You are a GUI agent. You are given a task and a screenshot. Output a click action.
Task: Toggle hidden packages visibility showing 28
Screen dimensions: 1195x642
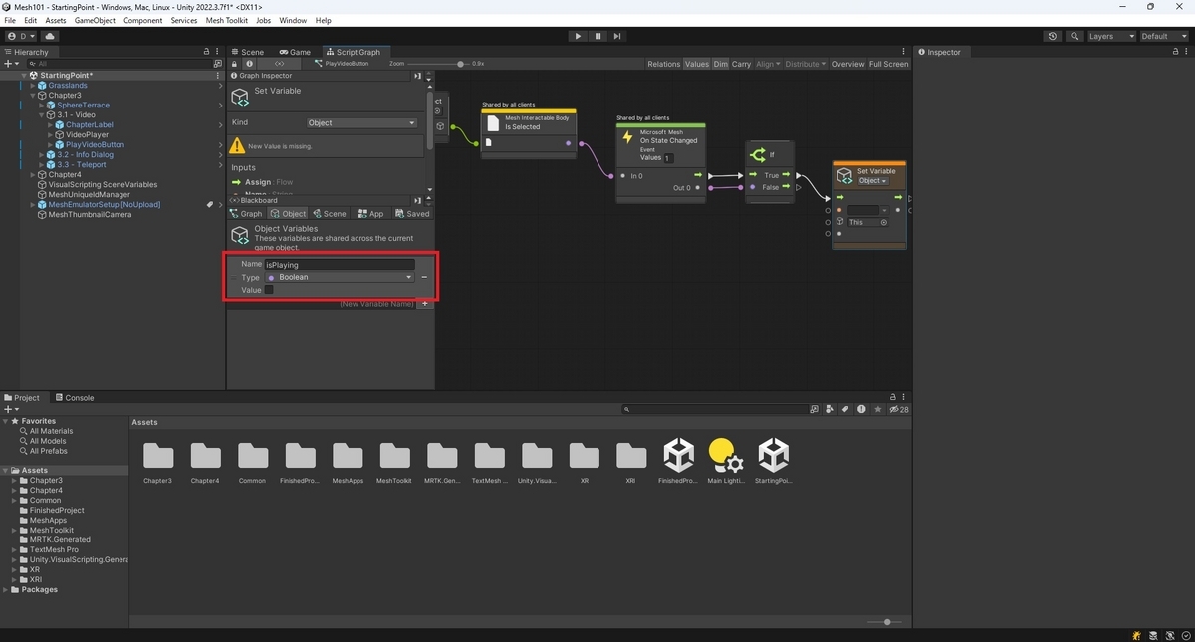coord(899,409)
